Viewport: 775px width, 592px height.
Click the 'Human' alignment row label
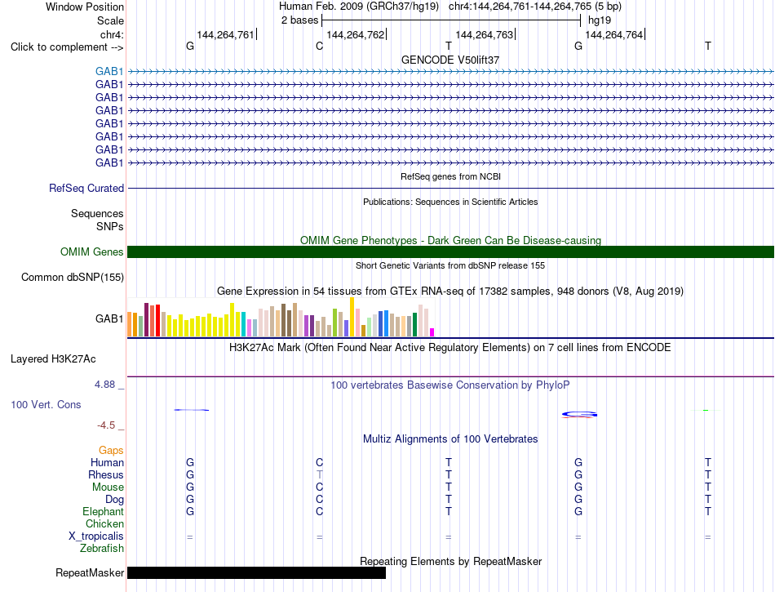pos(107,462)
